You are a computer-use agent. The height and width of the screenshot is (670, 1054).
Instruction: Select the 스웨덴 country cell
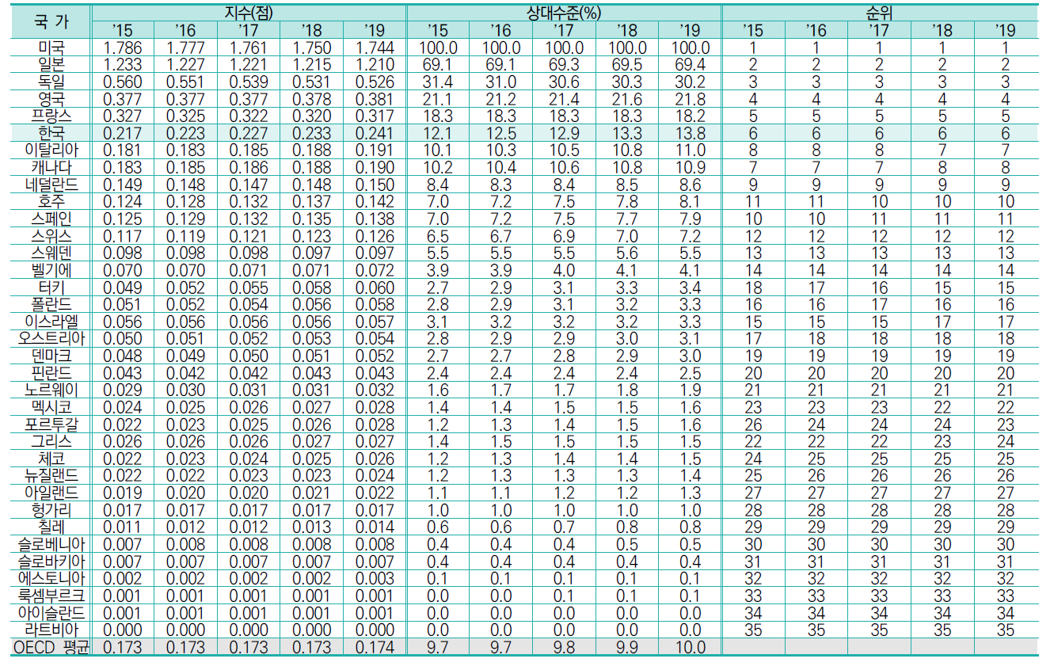pyautogui.click(x=51, y=253)
